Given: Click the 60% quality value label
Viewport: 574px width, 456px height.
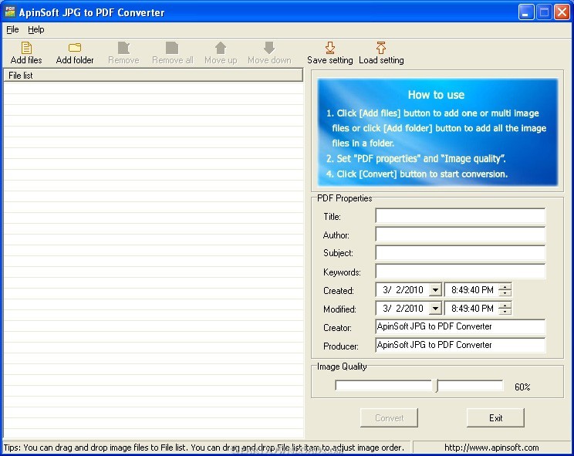Looking at the screenshot, I should 522,387.
